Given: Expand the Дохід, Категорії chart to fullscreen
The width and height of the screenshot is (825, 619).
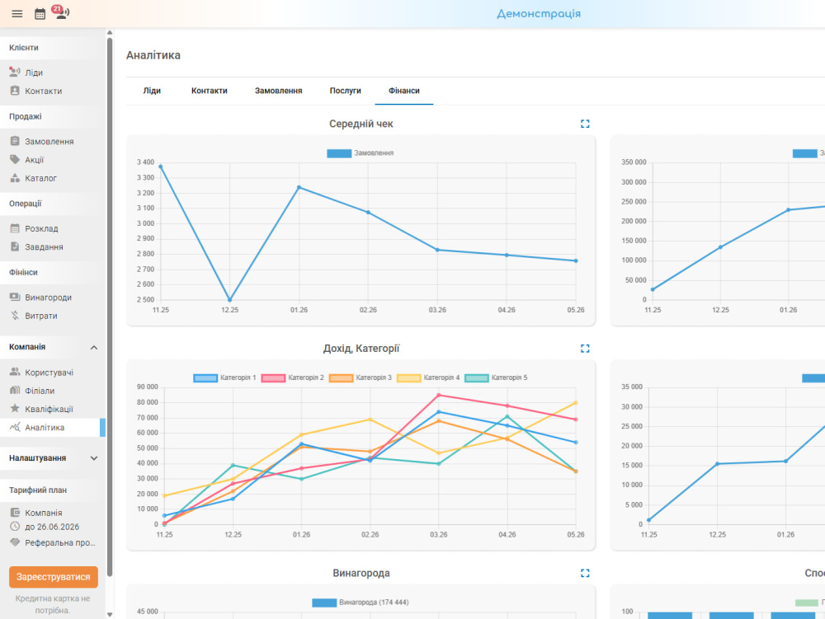Looking at the screenshot, I should pos(585,349).
